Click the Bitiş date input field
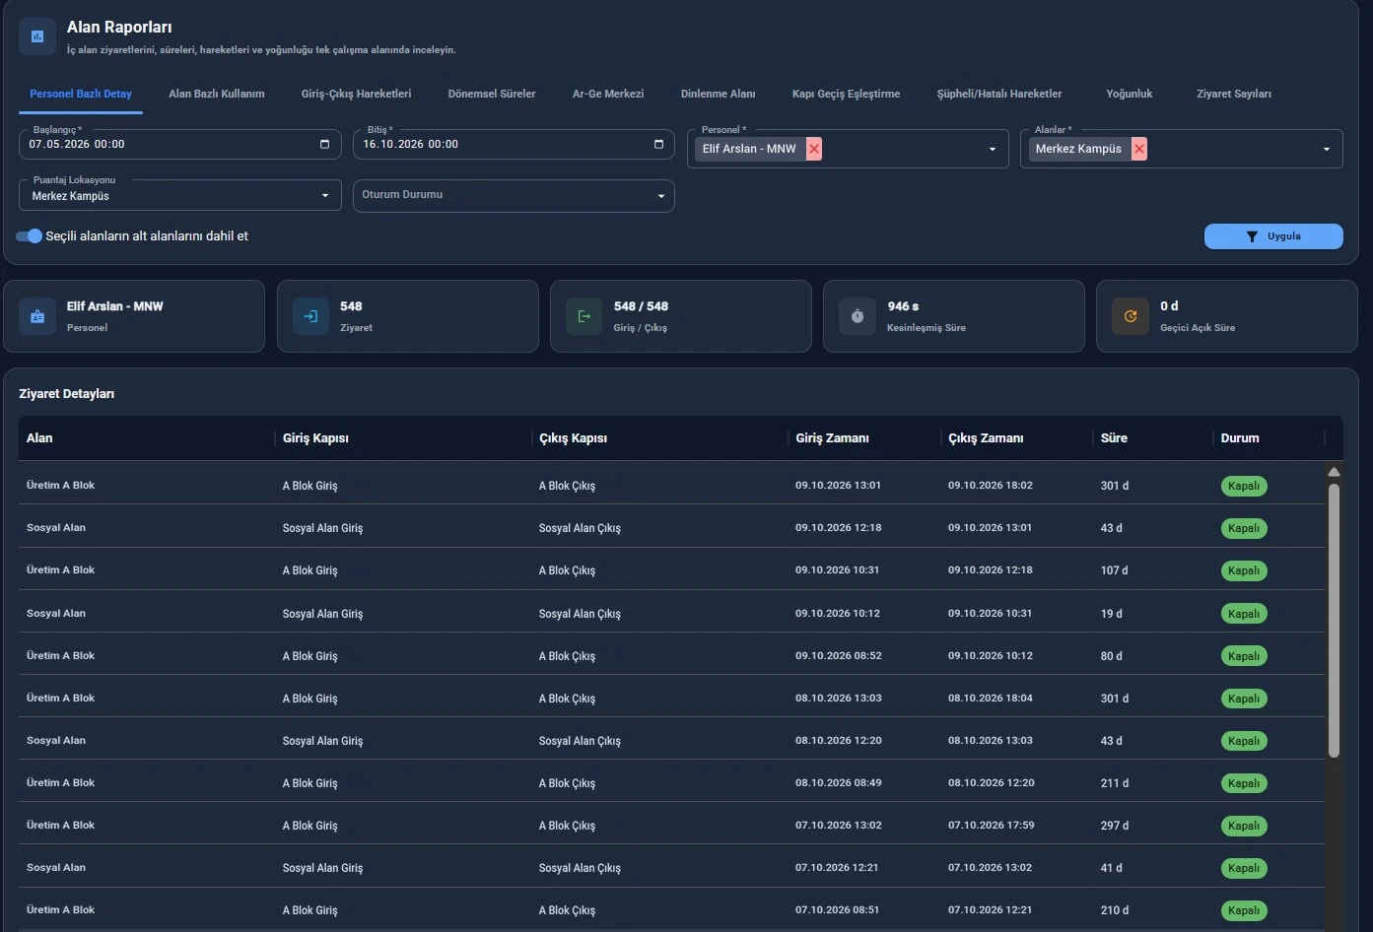The height and width of the screenshot is (932, 1373). point(514,145)
